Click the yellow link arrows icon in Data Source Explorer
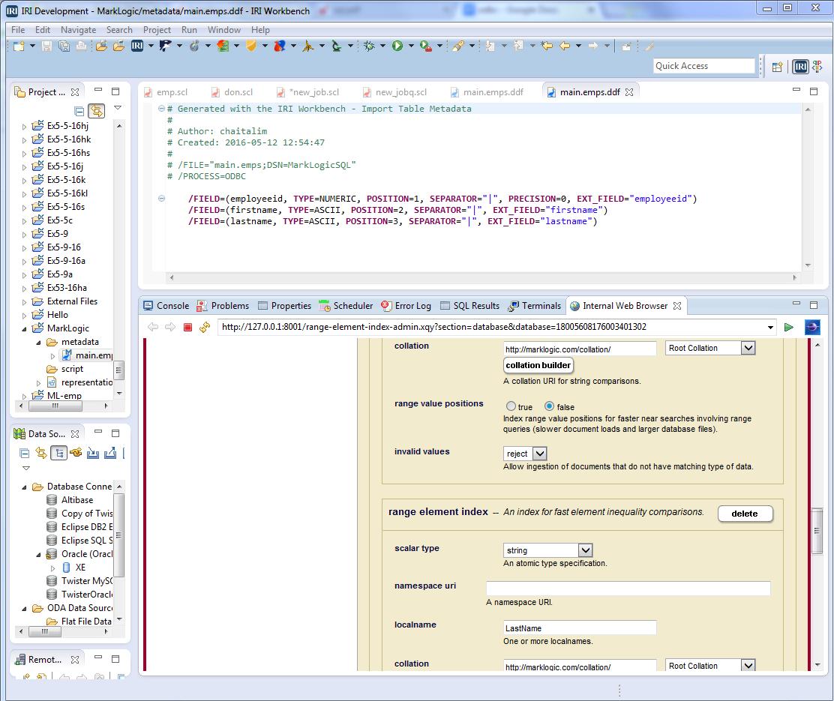This screenshot has width=834, height=701. 41,453
